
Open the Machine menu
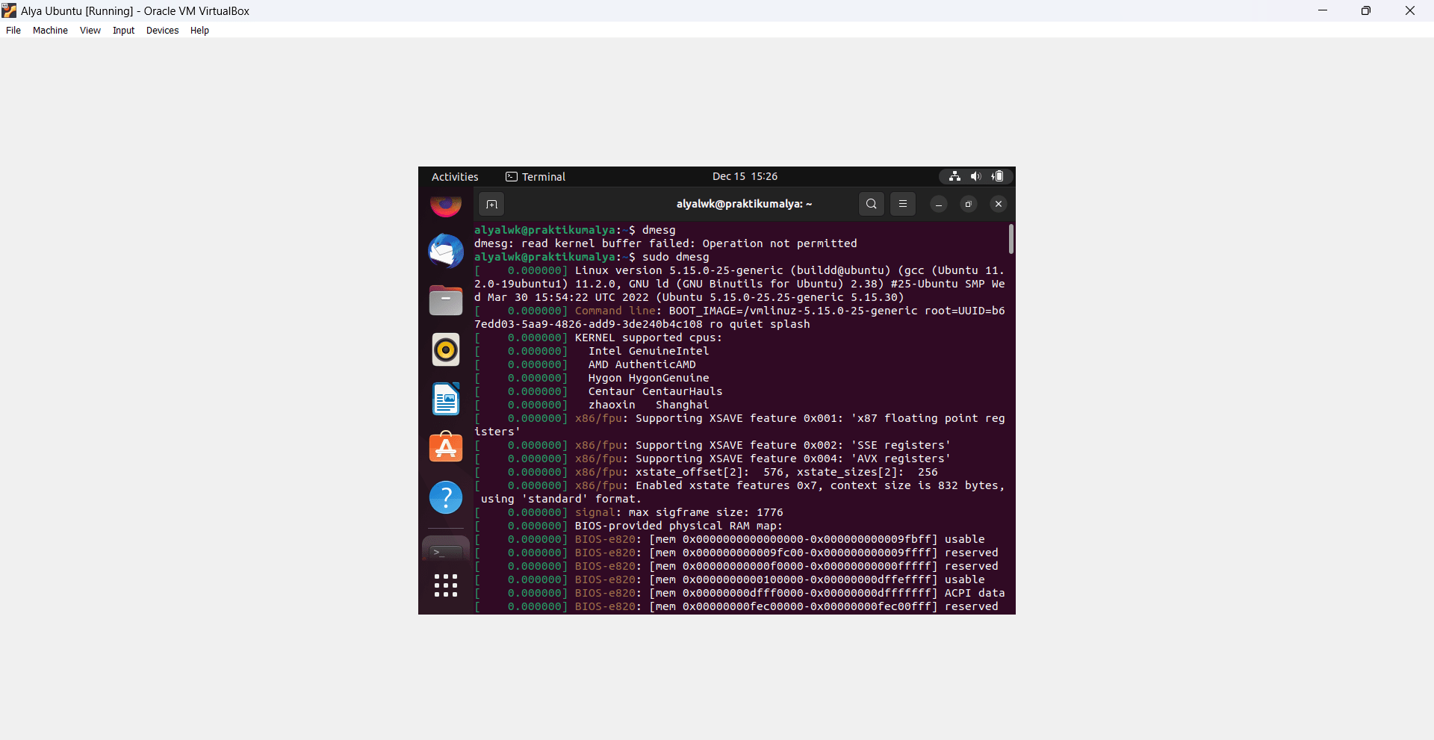click(50, 31)
